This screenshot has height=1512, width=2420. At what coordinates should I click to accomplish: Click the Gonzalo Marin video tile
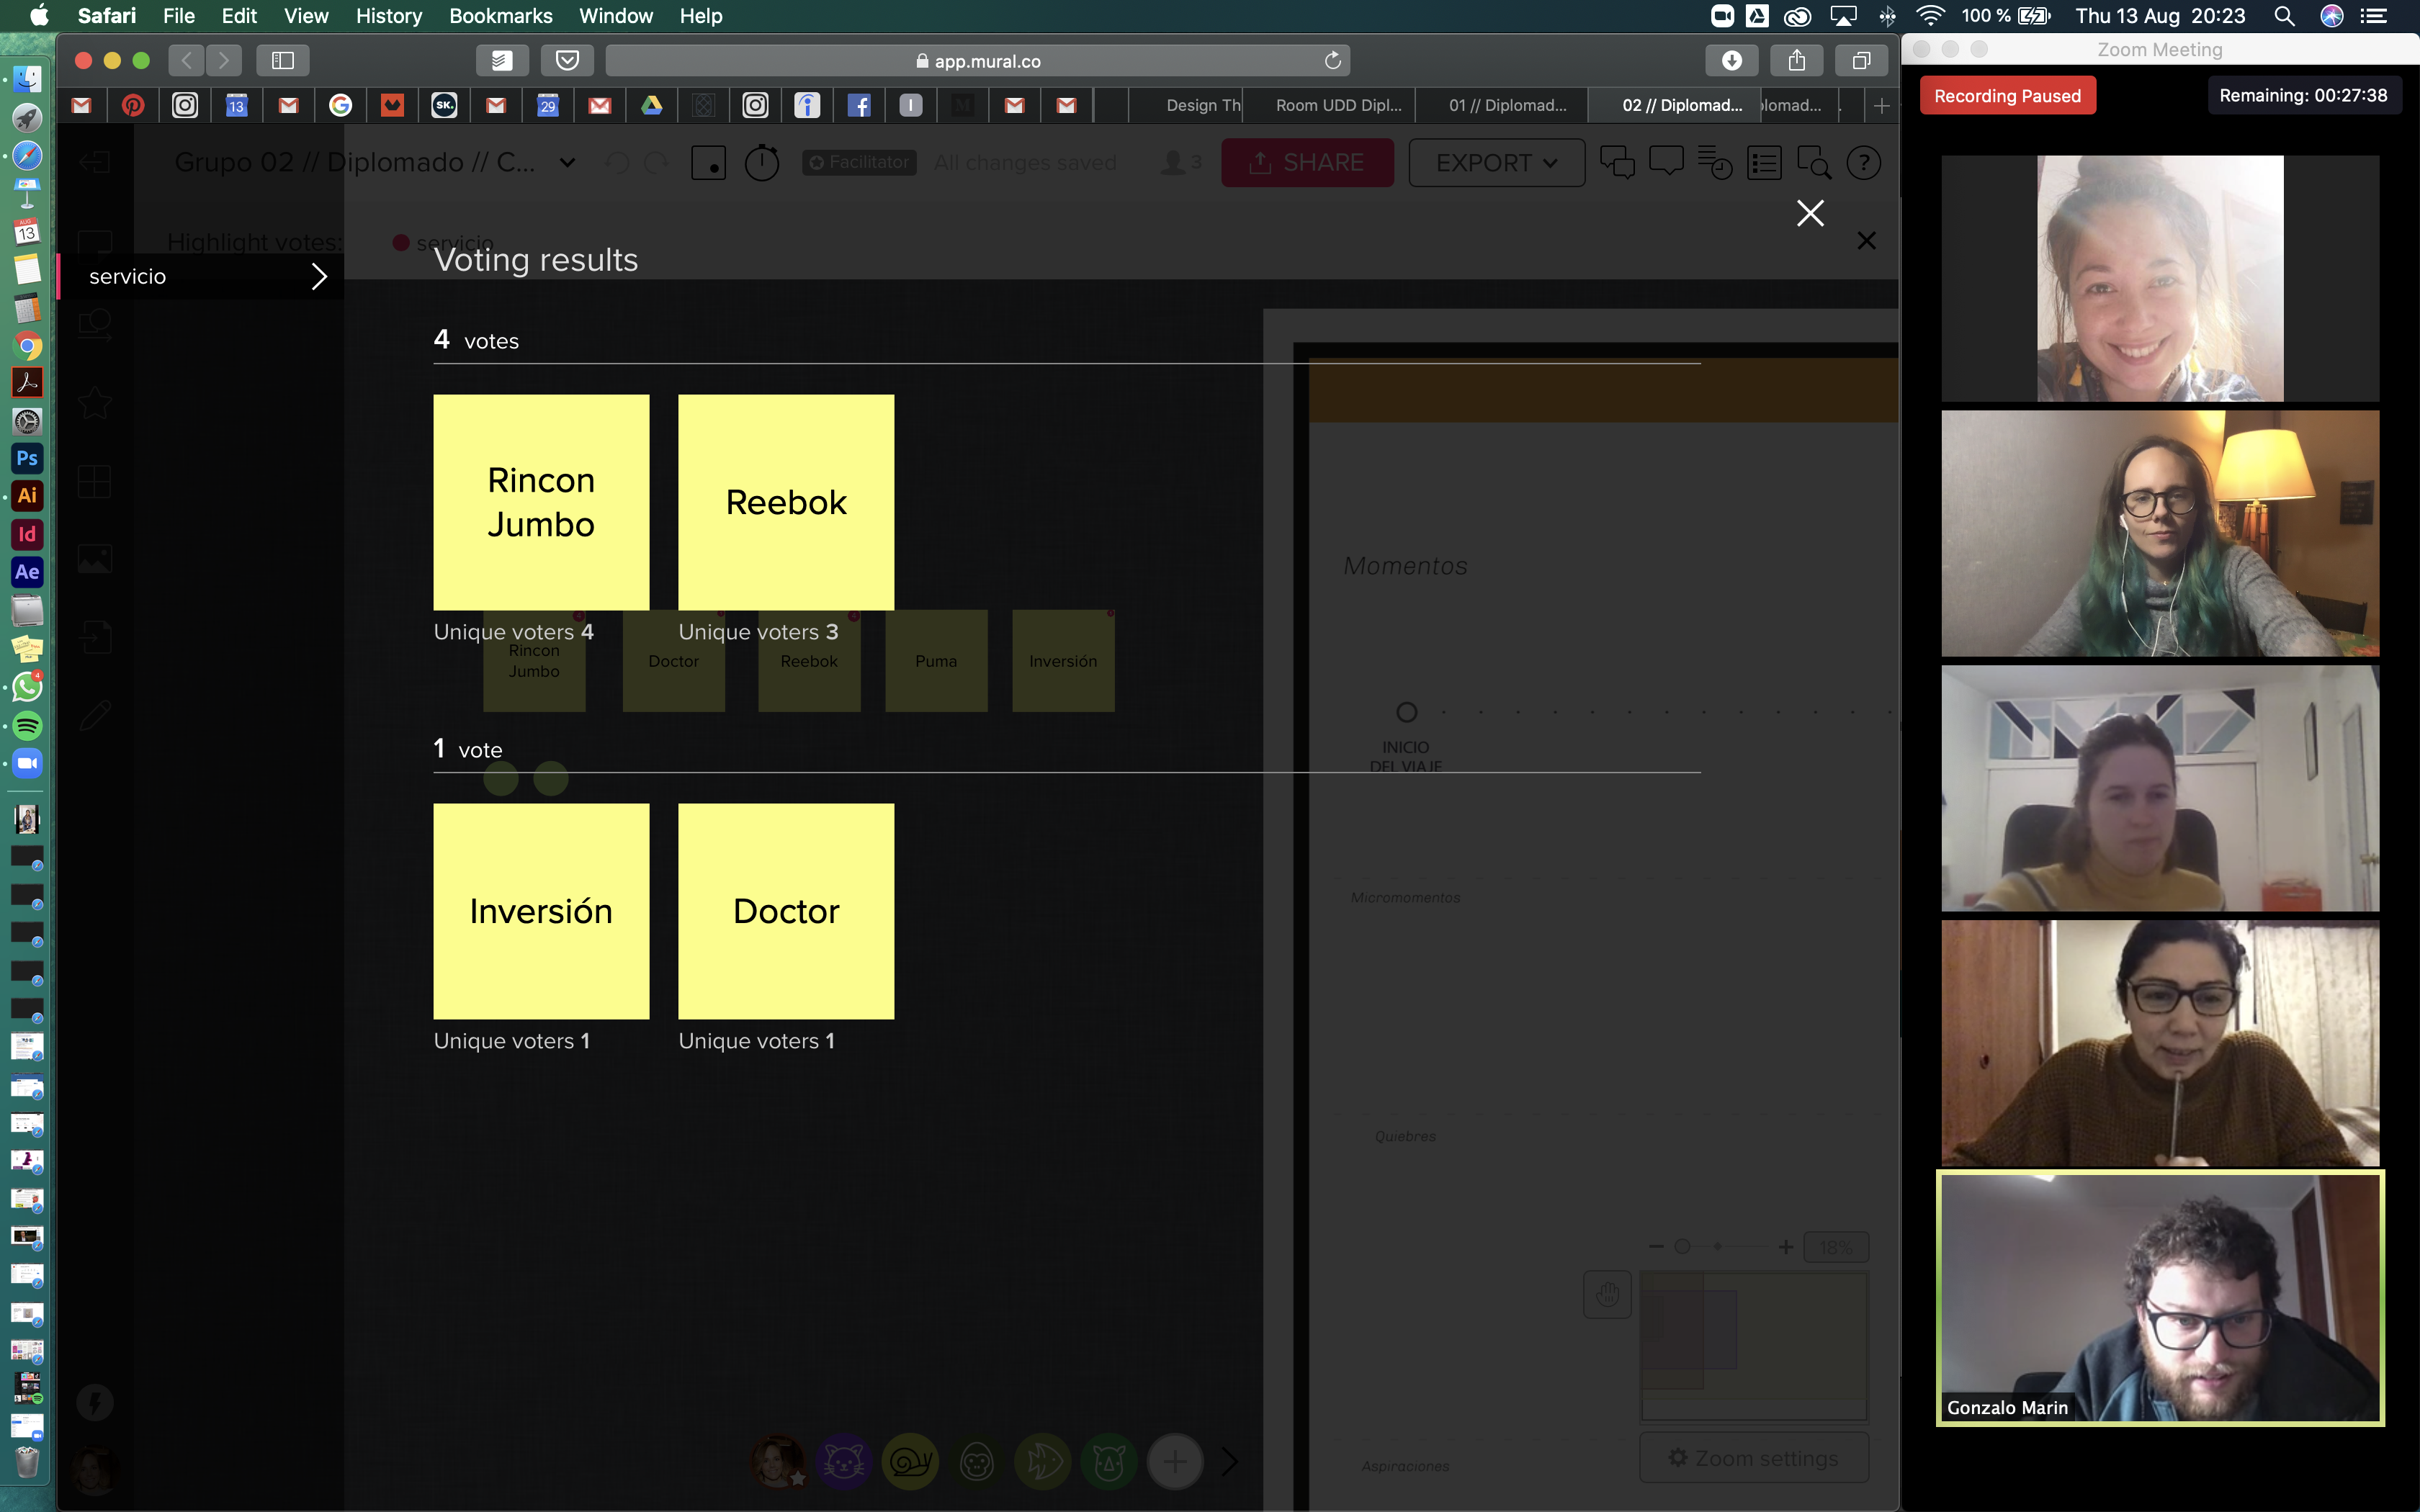coord(2160,1297)
